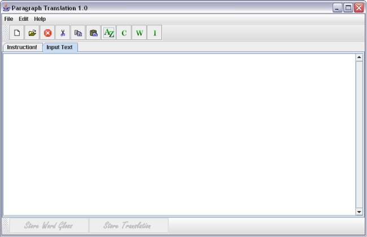Click the Store Translation button
Image resolution: width=367 pixels, height=237 pixels.
coord(129,226)
